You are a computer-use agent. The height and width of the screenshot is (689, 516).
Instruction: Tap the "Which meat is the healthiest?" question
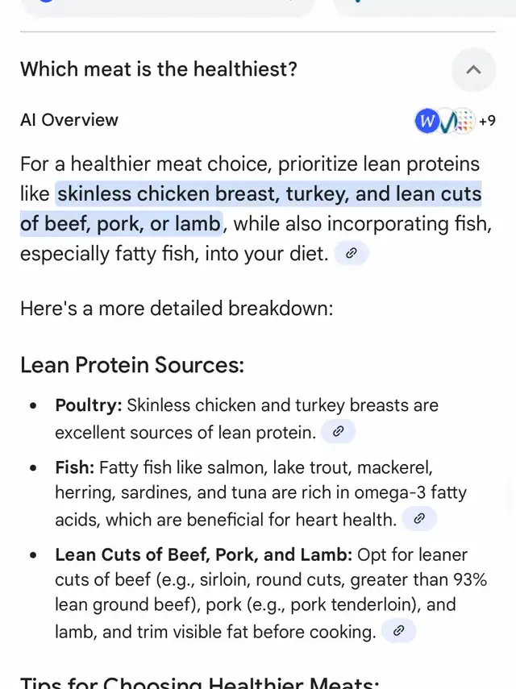159,69
